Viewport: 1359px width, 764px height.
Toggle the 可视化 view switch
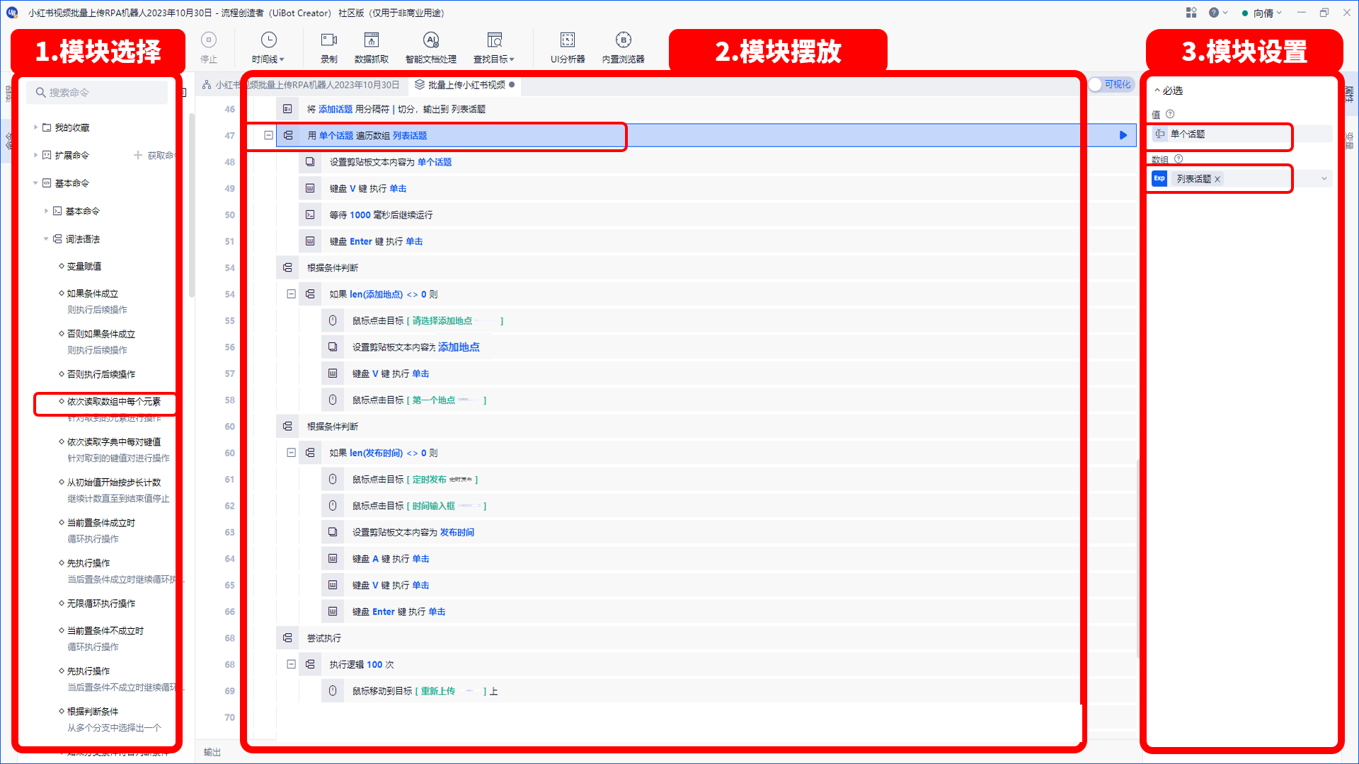click(x=1111, y=85)
